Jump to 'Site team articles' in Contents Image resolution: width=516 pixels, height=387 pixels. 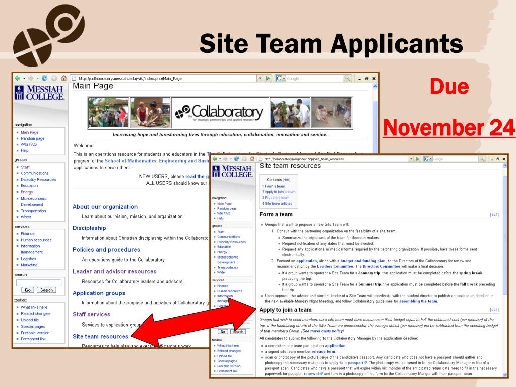click(277, 204)
